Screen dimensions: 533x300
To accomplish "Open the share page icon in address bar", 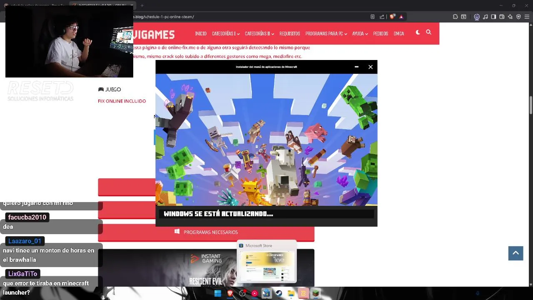I will point(382,17).
